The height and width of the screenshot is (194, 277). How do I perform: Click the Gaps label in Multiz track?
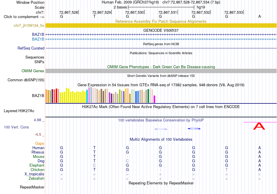point(40,144)
